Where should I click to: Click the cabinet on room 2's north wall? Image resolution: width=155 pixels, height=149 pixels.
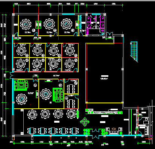pyautogui.click(x=49, y=81)
